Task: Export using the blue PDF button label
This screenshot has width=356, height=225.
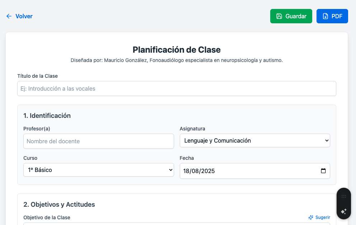Action: click(x=337, y=16)
